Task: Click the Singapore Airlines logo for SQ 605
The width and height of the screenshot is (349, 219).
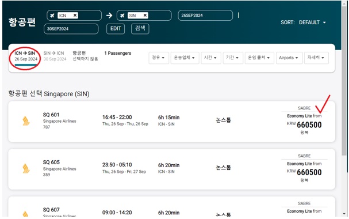Action: click(26, 168)
